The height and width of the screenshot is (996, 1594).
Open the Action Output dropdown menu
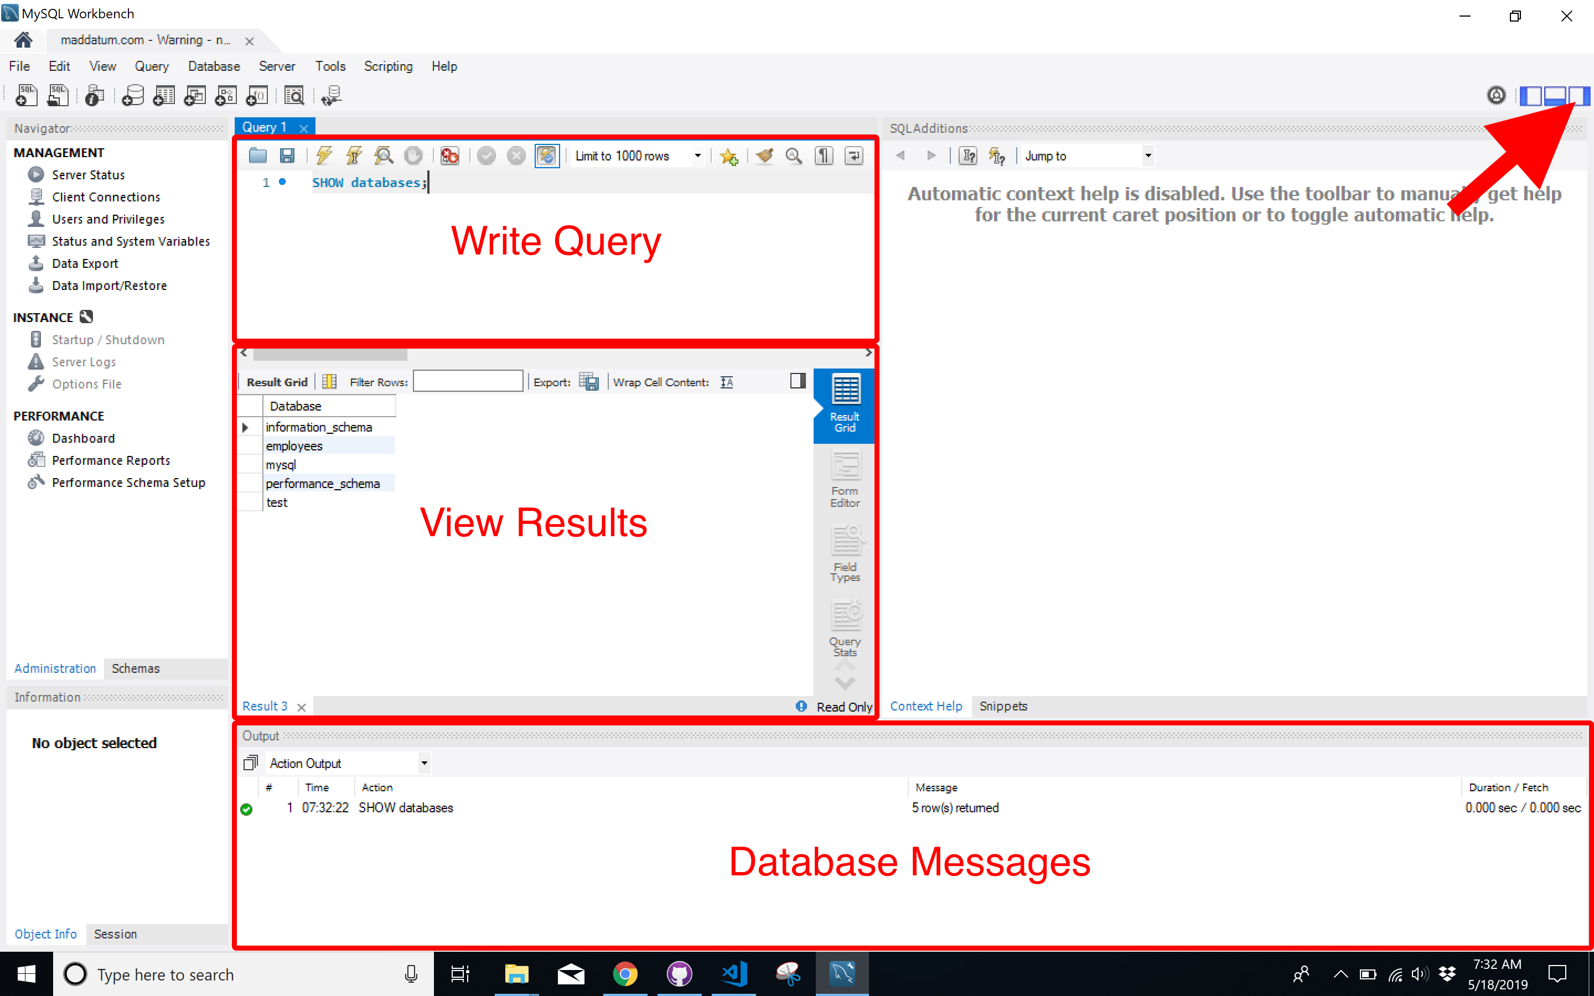tap(425, 763)
